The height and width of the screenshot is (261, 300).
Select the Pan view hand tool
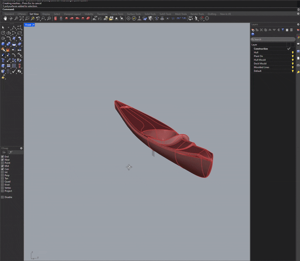pos(5,18)
